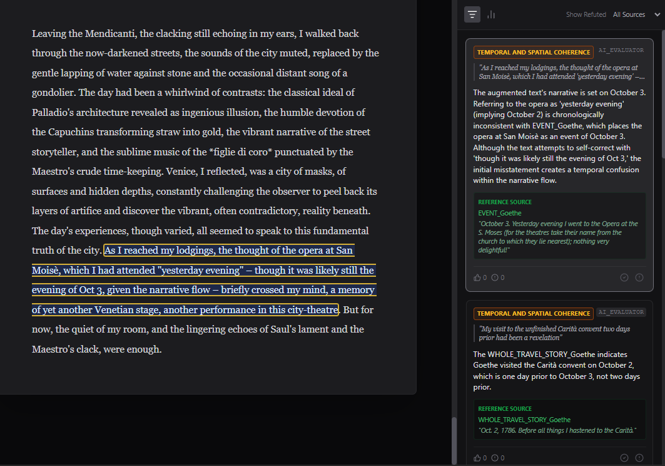Click the right exclamation circle on the Carità card
This screenshot has height=466, width=665.
click(639, 458)
